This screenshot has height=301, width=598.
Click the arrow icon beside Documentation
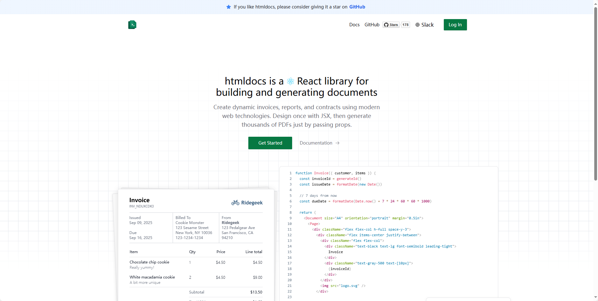tap(337, 143)
